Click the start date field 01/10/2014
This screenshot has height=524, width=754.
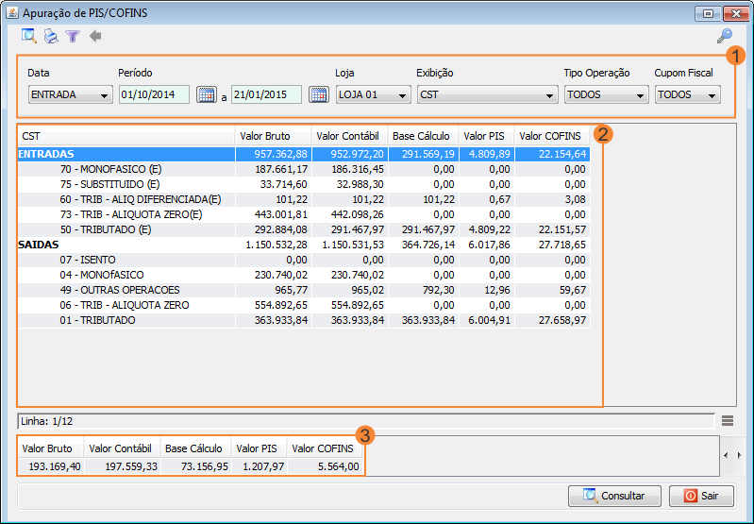[x=155, y=94]
